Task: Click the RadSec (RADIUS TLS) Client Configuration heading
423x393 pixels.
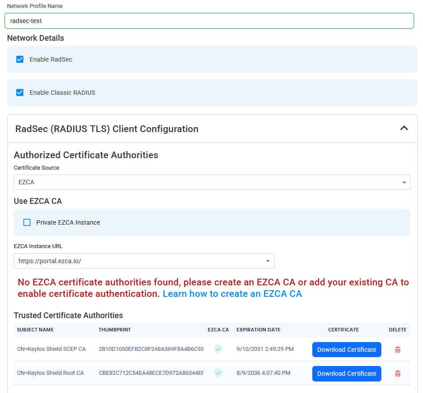Action: tap(107, 129)
